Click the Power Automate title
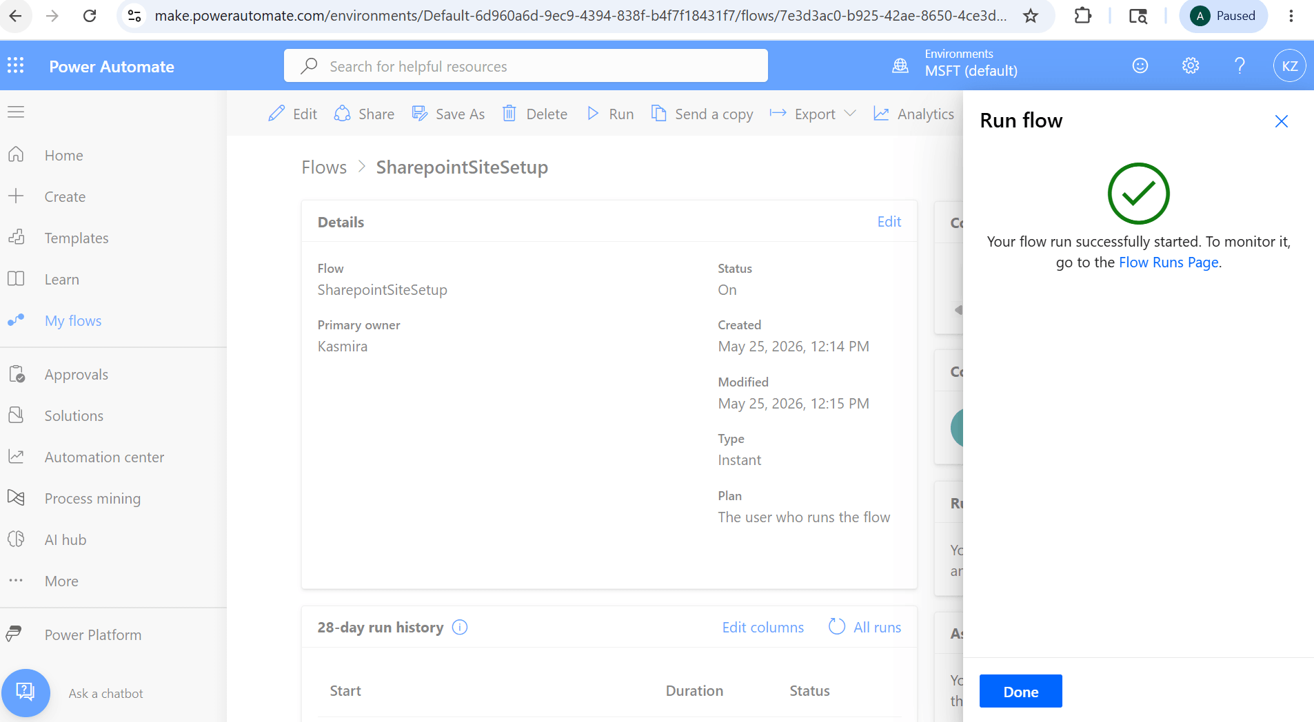1314x722 pixels. (x=112, y=66)
